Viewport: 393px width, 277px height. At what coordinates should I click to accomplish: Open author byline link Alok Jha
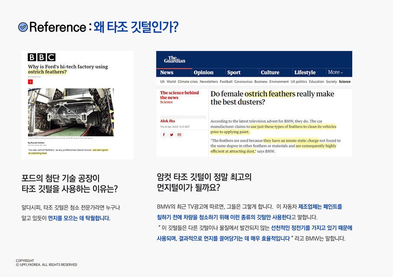tap(168, 121)
